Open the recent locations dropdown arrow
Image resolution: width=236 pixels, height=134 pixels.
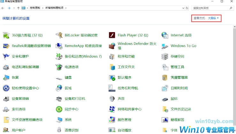tap(14, 8)
